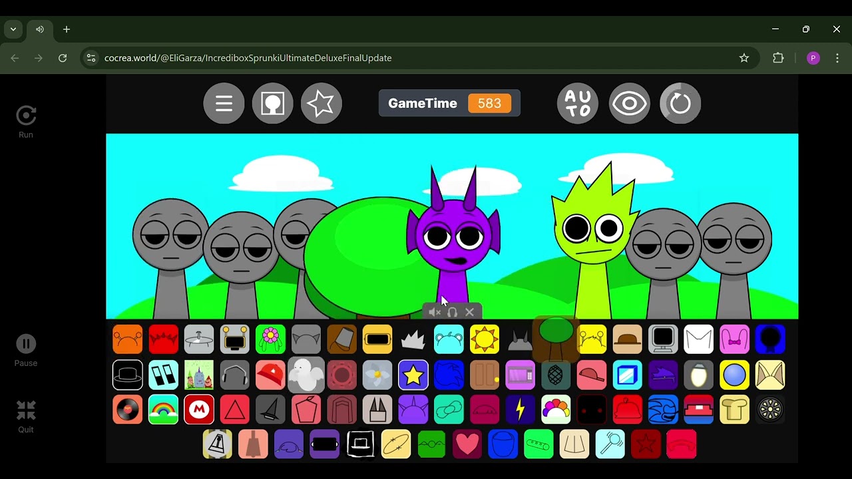
Task: Open a new browser tab
Action: [67, 29]
